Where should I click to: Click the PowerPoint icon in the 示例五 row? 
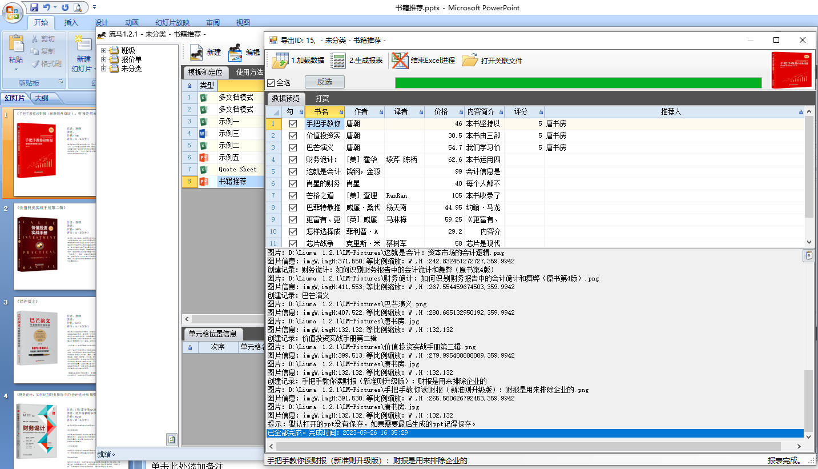[203, 158]
